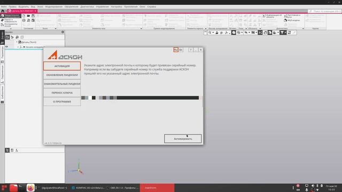Click the third tree panel toolbar icon
This screenshot has height=192, width=342.
[x=17, y=37]
